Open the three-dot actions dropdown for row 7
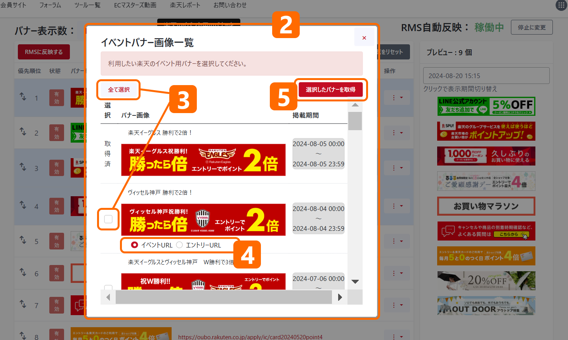Screen dimensions: 568x340 click(x=397, y=305)
